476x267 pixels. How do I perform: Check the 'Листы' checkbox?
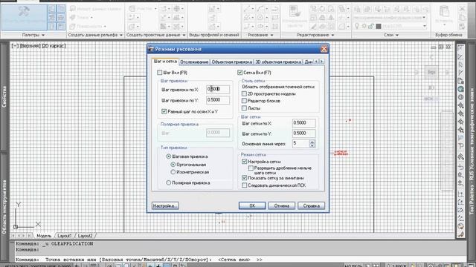(x=245, y=108)
